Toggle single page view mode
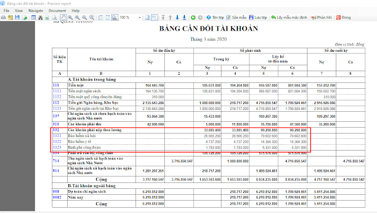This screenshot has width=377, height=213. 147,18
